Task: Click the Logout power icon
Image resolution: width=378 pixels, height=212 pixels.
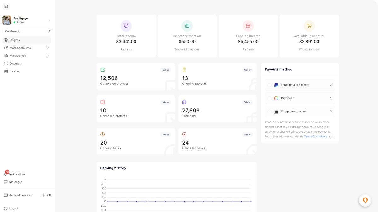Action: pyautogui.click(x=6, y=209)
